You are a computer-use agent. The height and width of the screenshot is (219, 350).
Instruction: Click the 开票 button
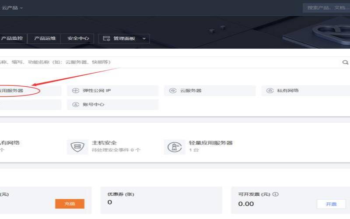331,204
